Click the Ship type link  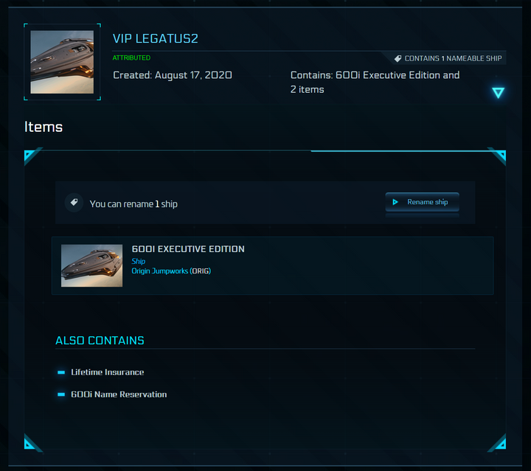[x=139, y=261]
